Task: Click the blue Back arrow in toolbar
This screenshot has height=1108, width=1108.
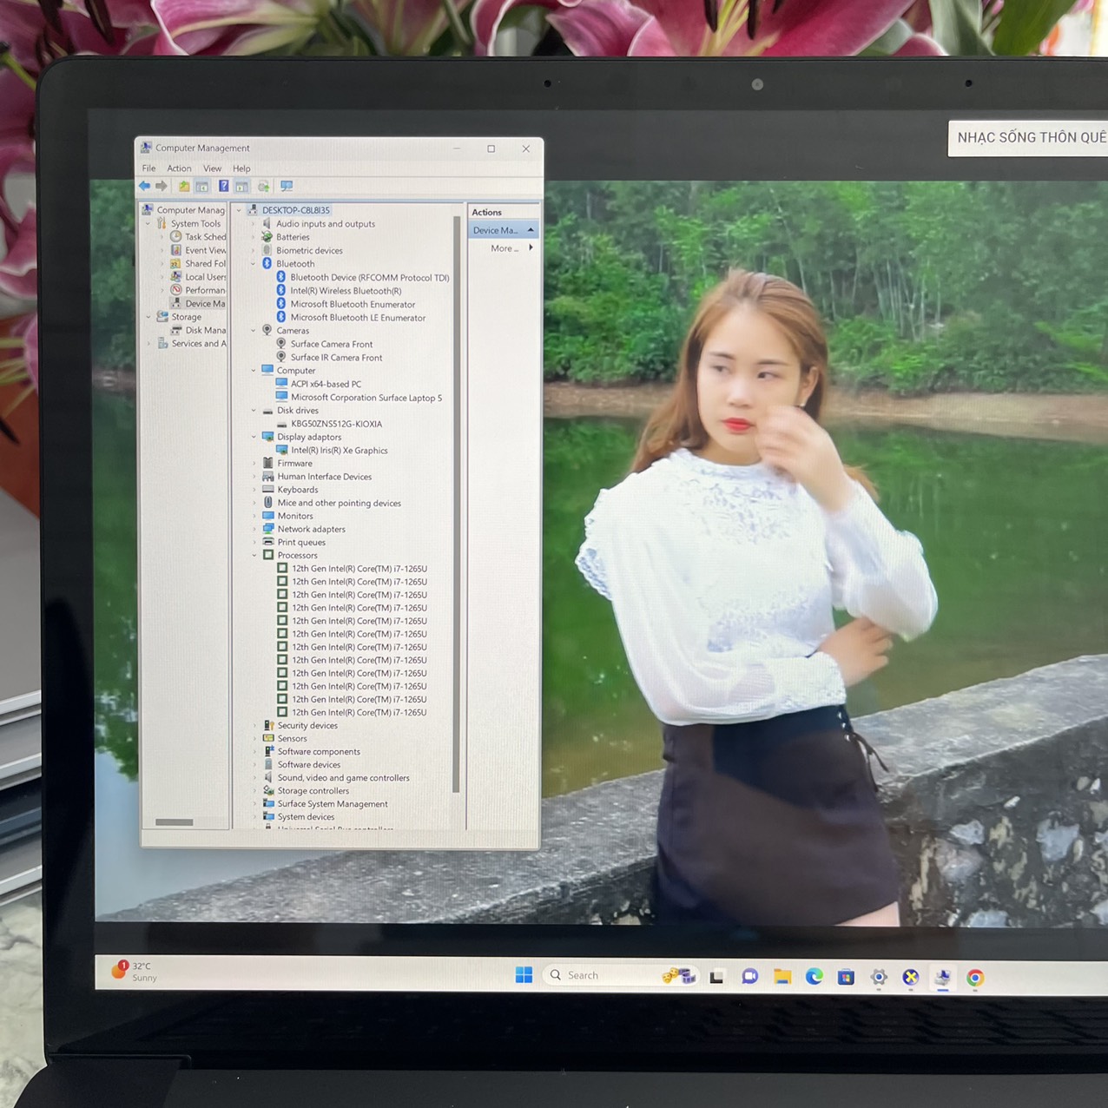Action: pos(144,186)
